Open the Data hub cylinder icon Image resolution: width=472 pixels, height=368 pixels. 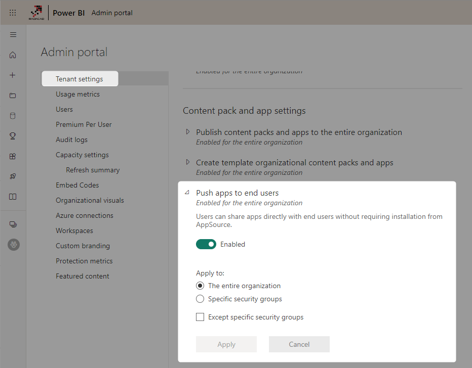tap(13, 116)
